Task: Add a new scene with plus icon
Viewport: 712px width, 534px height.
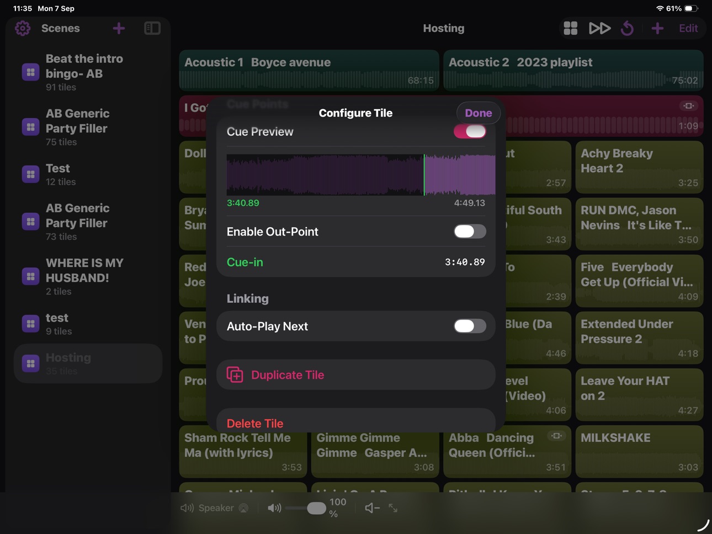Action: click(x=119, y=28)
